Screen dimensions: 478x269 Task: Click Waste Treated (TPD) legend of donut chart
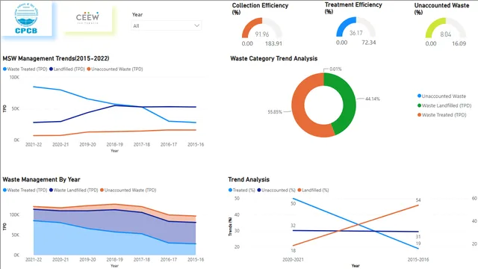[x=441, y=115]
